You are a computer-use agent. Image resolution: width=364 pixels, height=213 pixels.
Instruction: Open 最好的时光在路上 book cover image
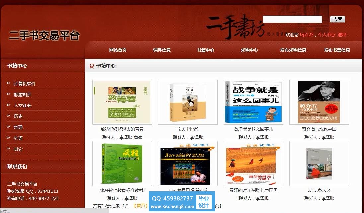254,163
